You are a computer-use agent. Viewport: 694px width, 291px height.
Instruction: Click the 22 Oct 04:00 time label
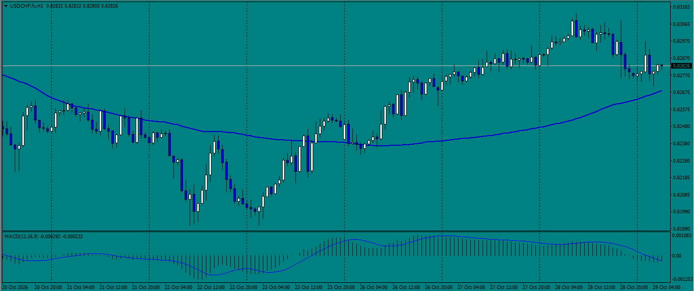pyautogui.click(x=178, y=287)
